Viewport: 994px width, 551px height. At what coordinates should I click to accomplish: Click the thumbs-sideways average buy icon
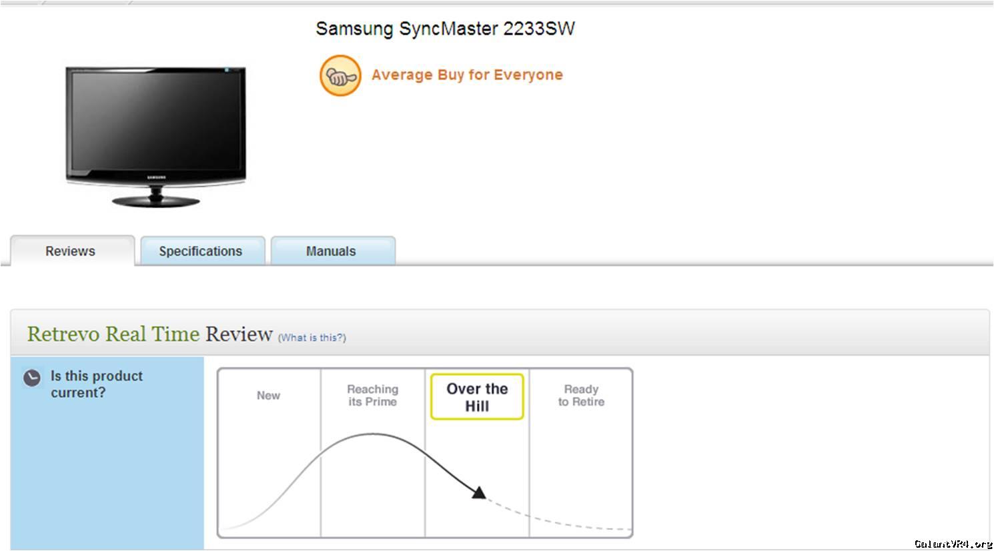tap(340, 75)
